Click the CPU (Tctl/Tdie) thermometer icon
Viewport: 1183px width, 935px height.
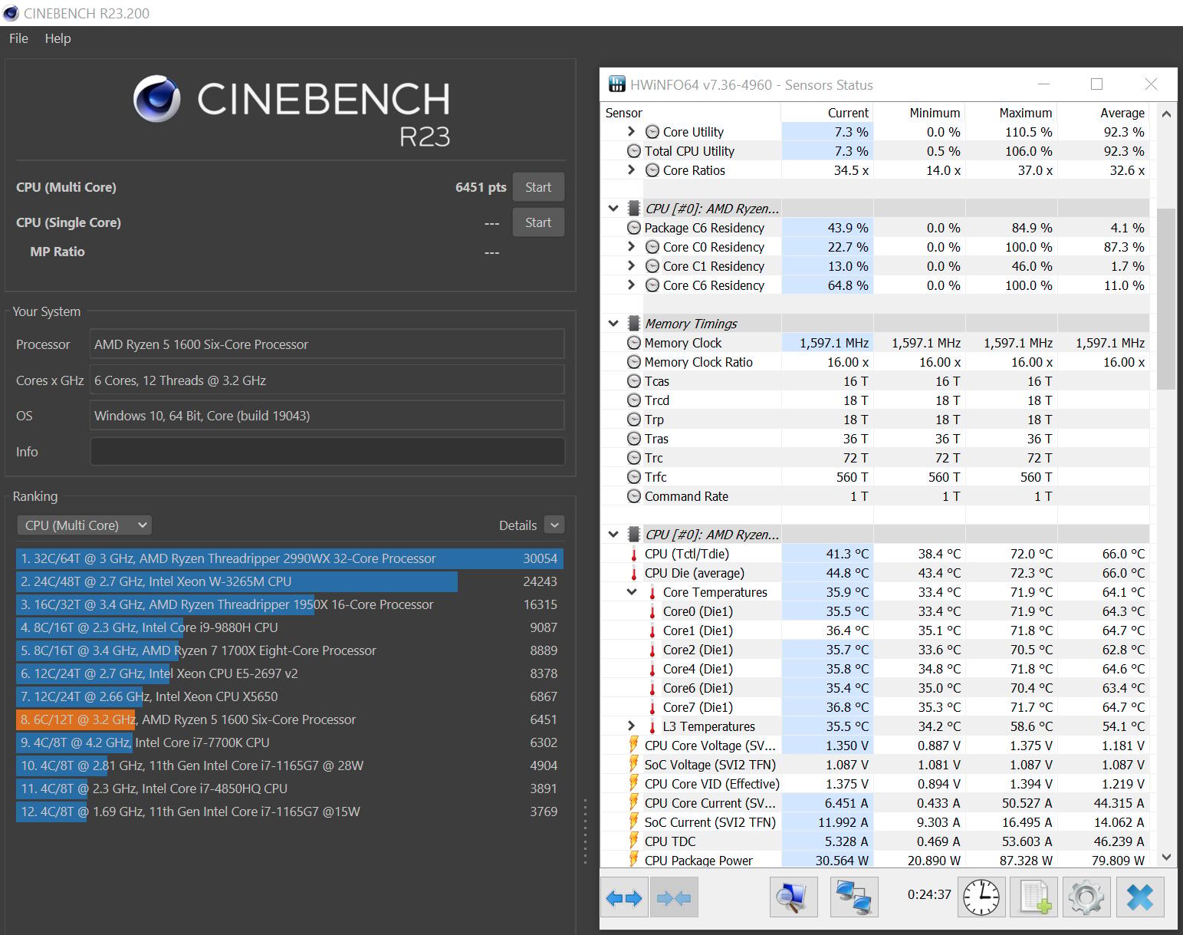634,554
